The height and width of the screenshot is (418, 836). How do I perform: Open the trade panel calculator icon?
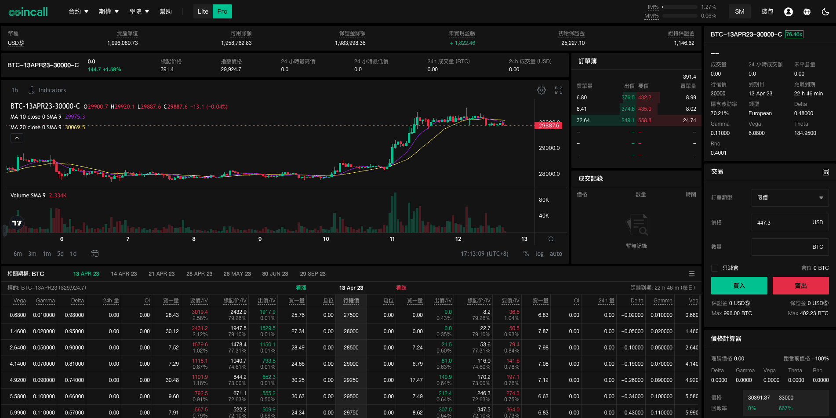(x=826, y=172)
